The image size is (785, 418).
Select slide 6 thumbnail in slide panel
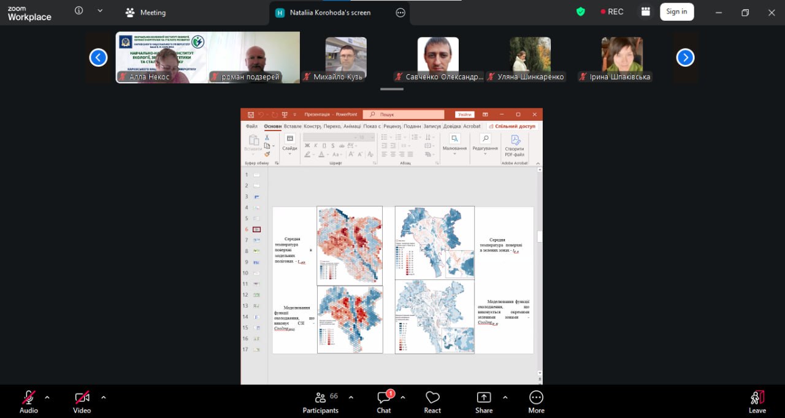[256, 229]
